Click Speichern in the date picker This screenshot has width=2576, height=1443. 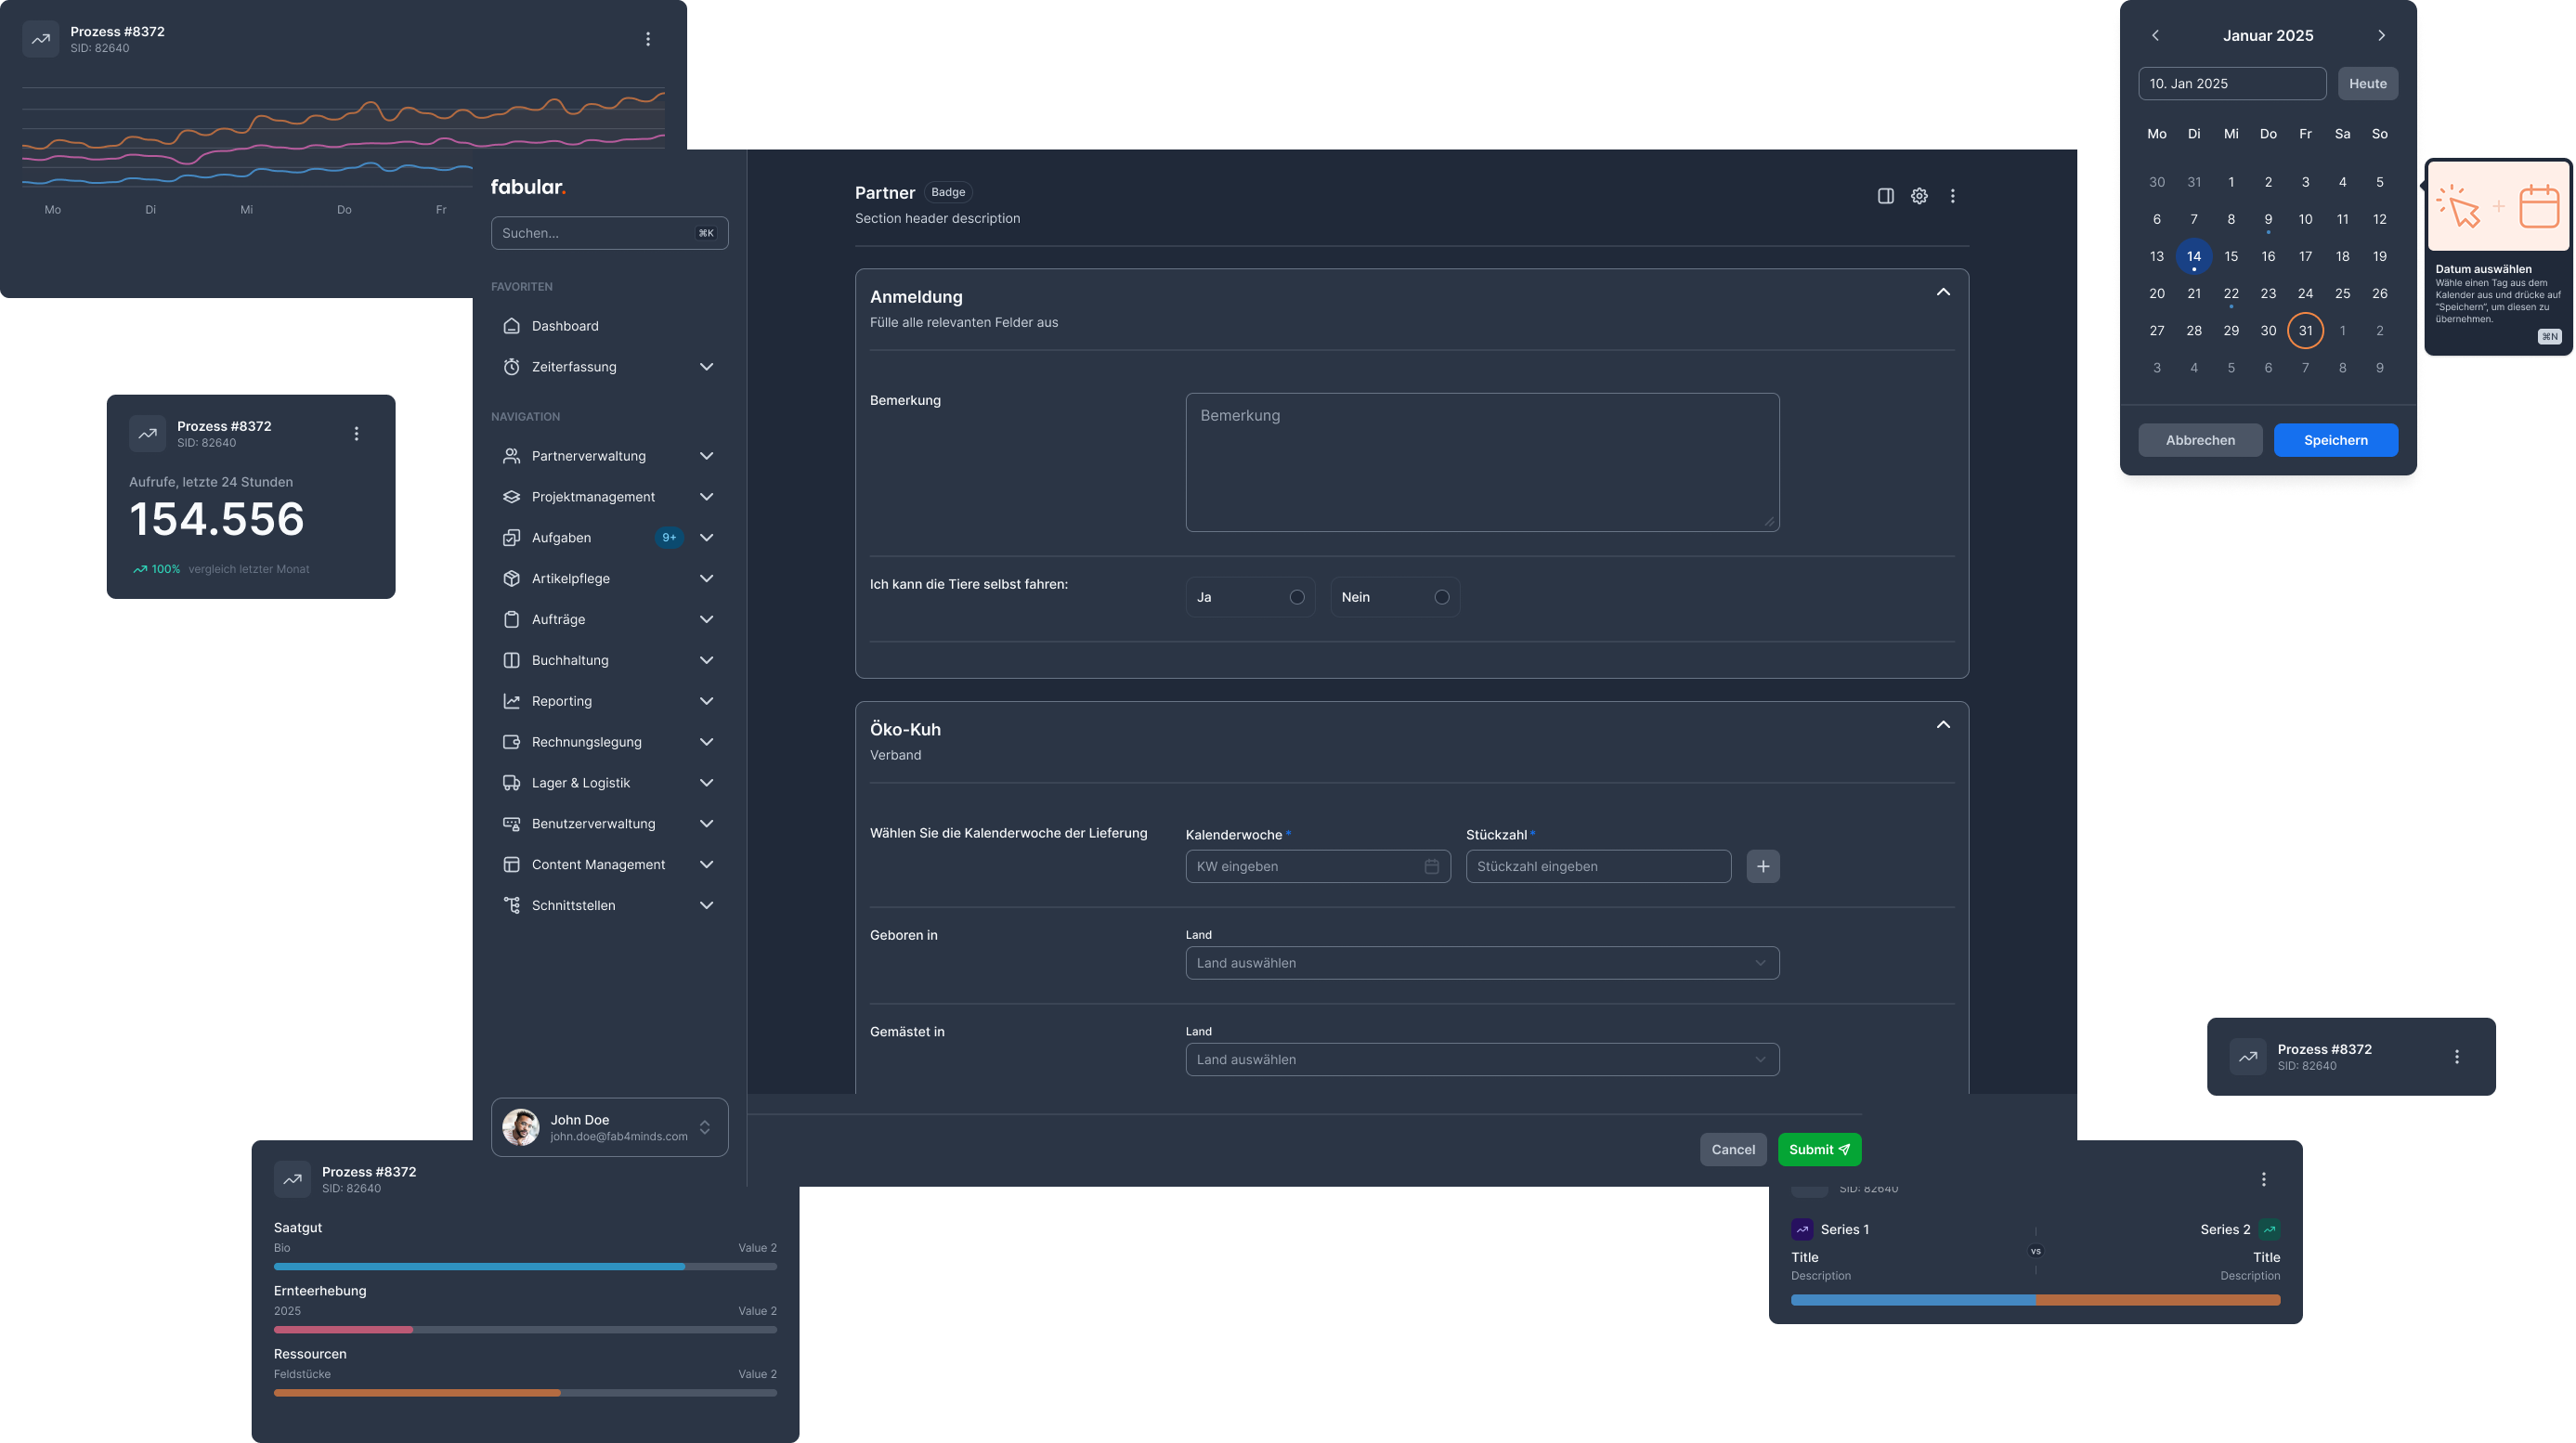(2335, 441)
